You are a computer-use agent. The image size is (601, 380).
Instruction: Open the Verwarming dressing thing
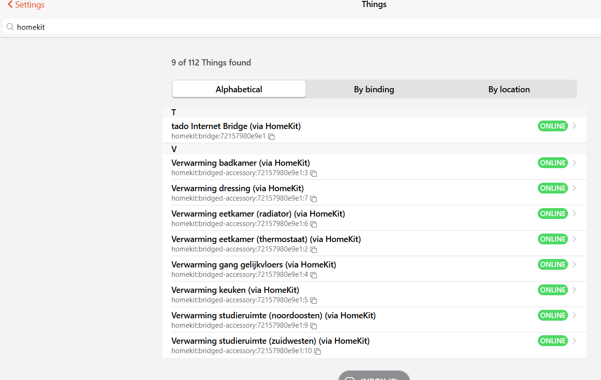point(374,193)
